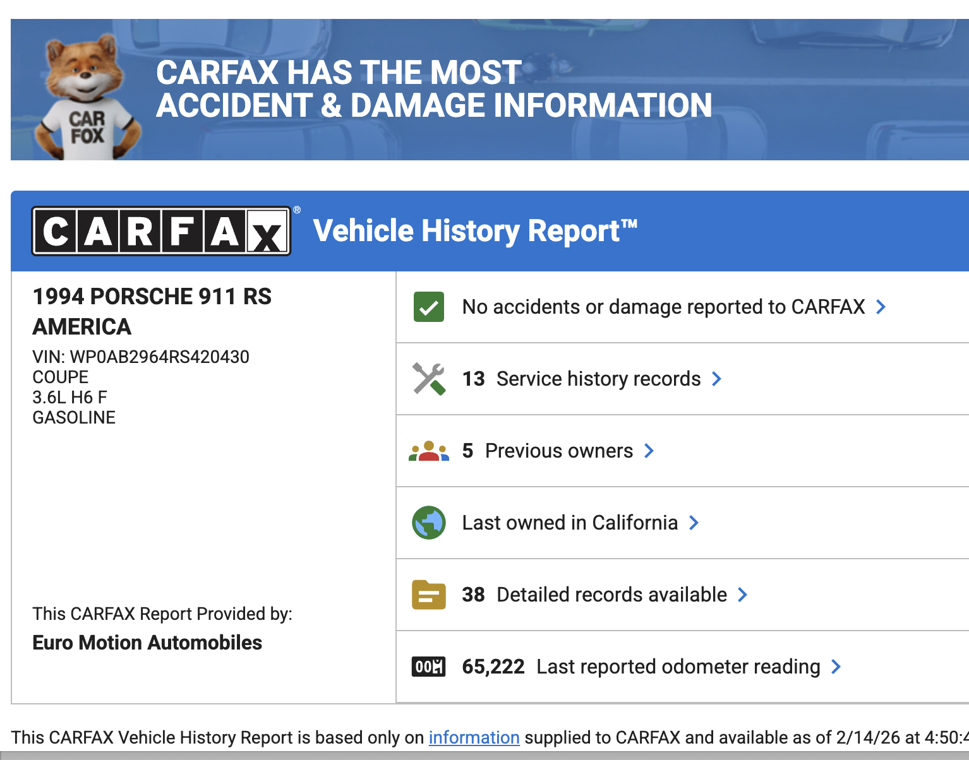This screenshot has height=760, width=969.
Task: Click the yellow folder detailed records icon
Action: (429, 595)
